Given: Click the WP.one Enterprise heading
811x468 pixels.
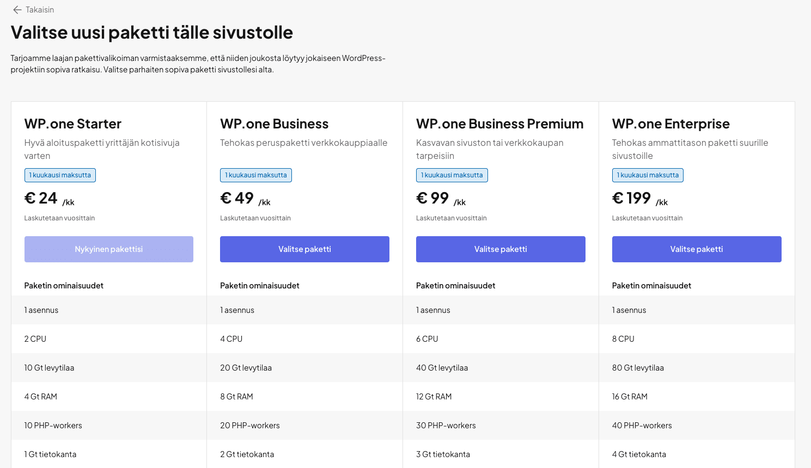Looking at the screenshot, I should pos(670,124).
